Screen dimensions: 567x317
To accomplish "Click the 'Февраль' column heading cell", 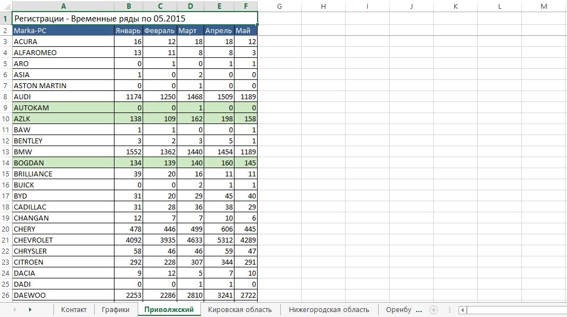I will (160, 30).
